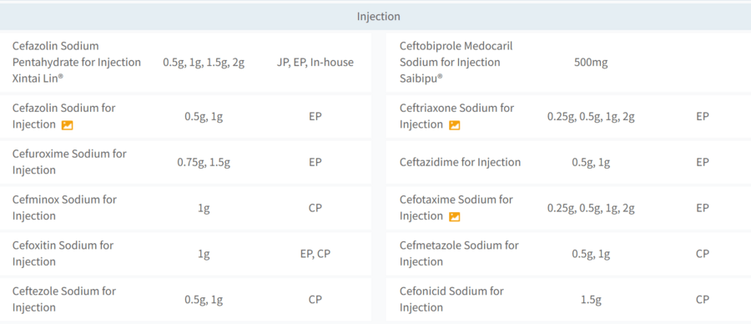Screen dimensions: 751x324
Task: Open Cefonicid Sodium for Injection entry
Action: 451,299
